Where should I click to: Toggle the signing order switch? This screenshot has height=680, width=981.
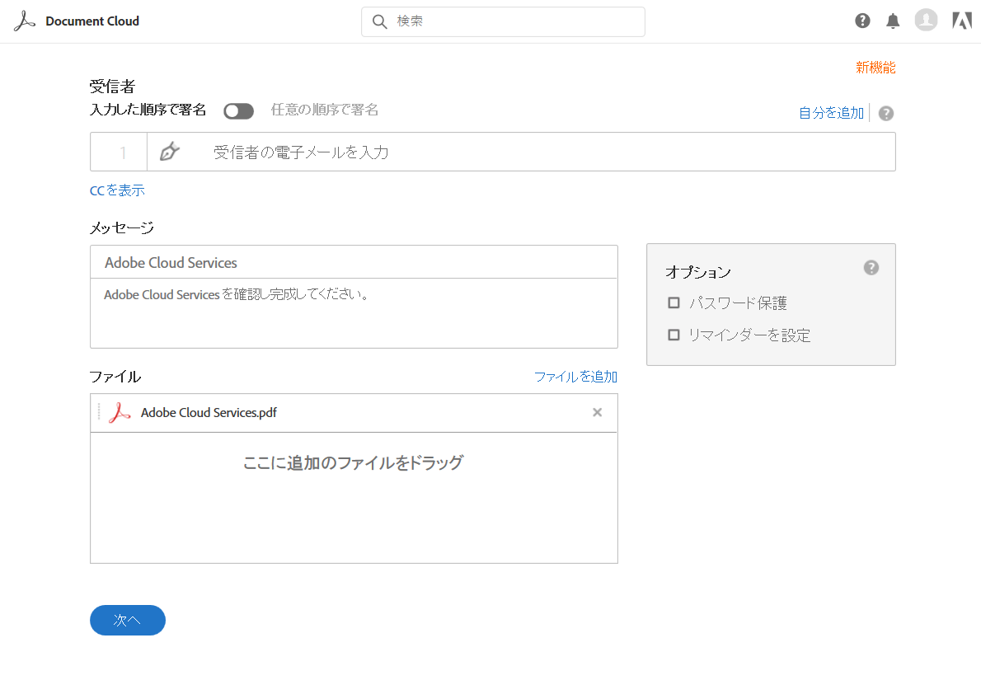click(x=238, y=111)
